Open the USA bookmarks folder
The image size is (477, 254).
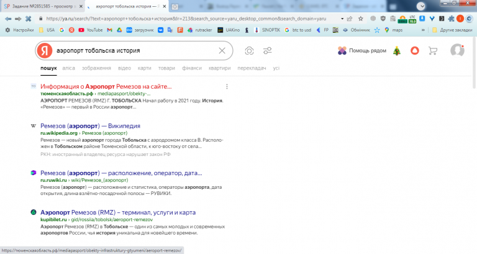47,30
